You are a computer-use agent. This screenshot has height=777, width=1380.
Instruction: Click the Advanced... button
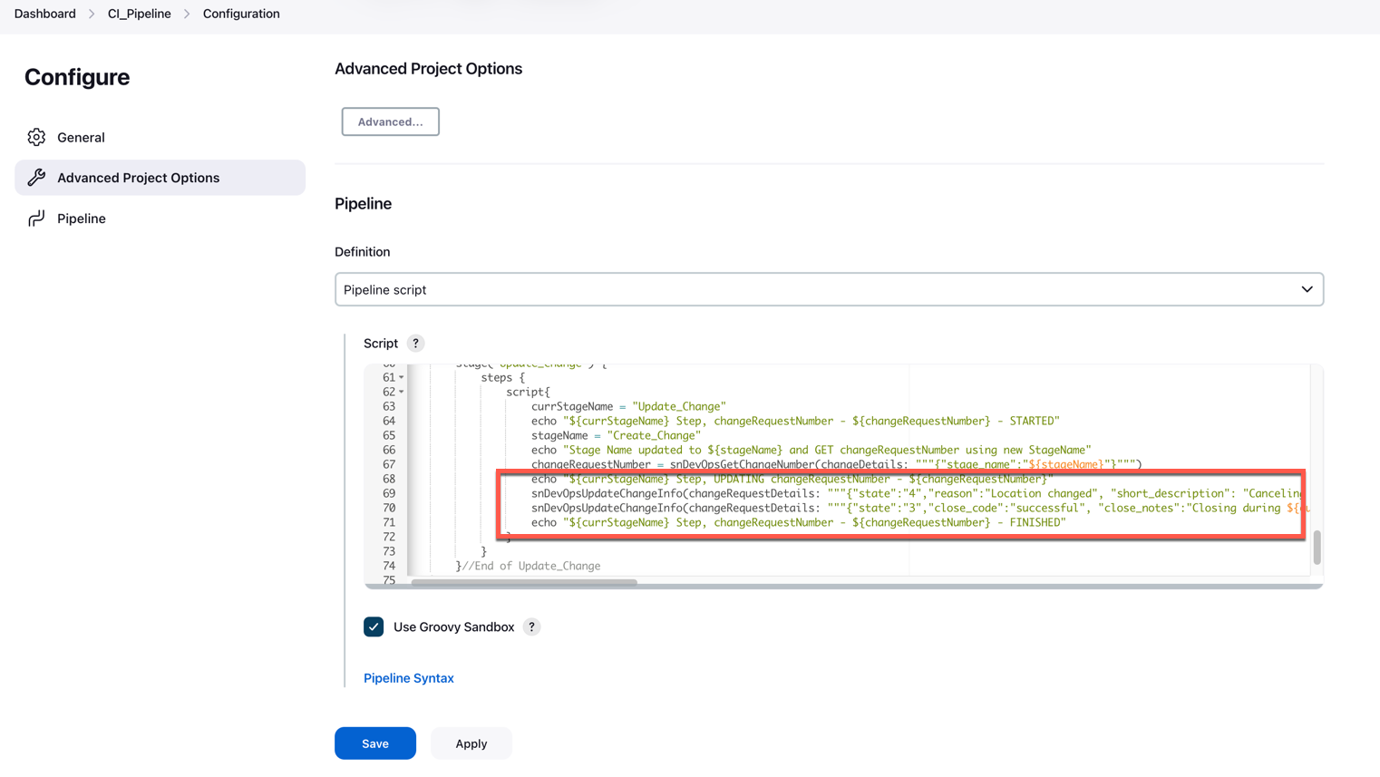(x=390, y=121)
